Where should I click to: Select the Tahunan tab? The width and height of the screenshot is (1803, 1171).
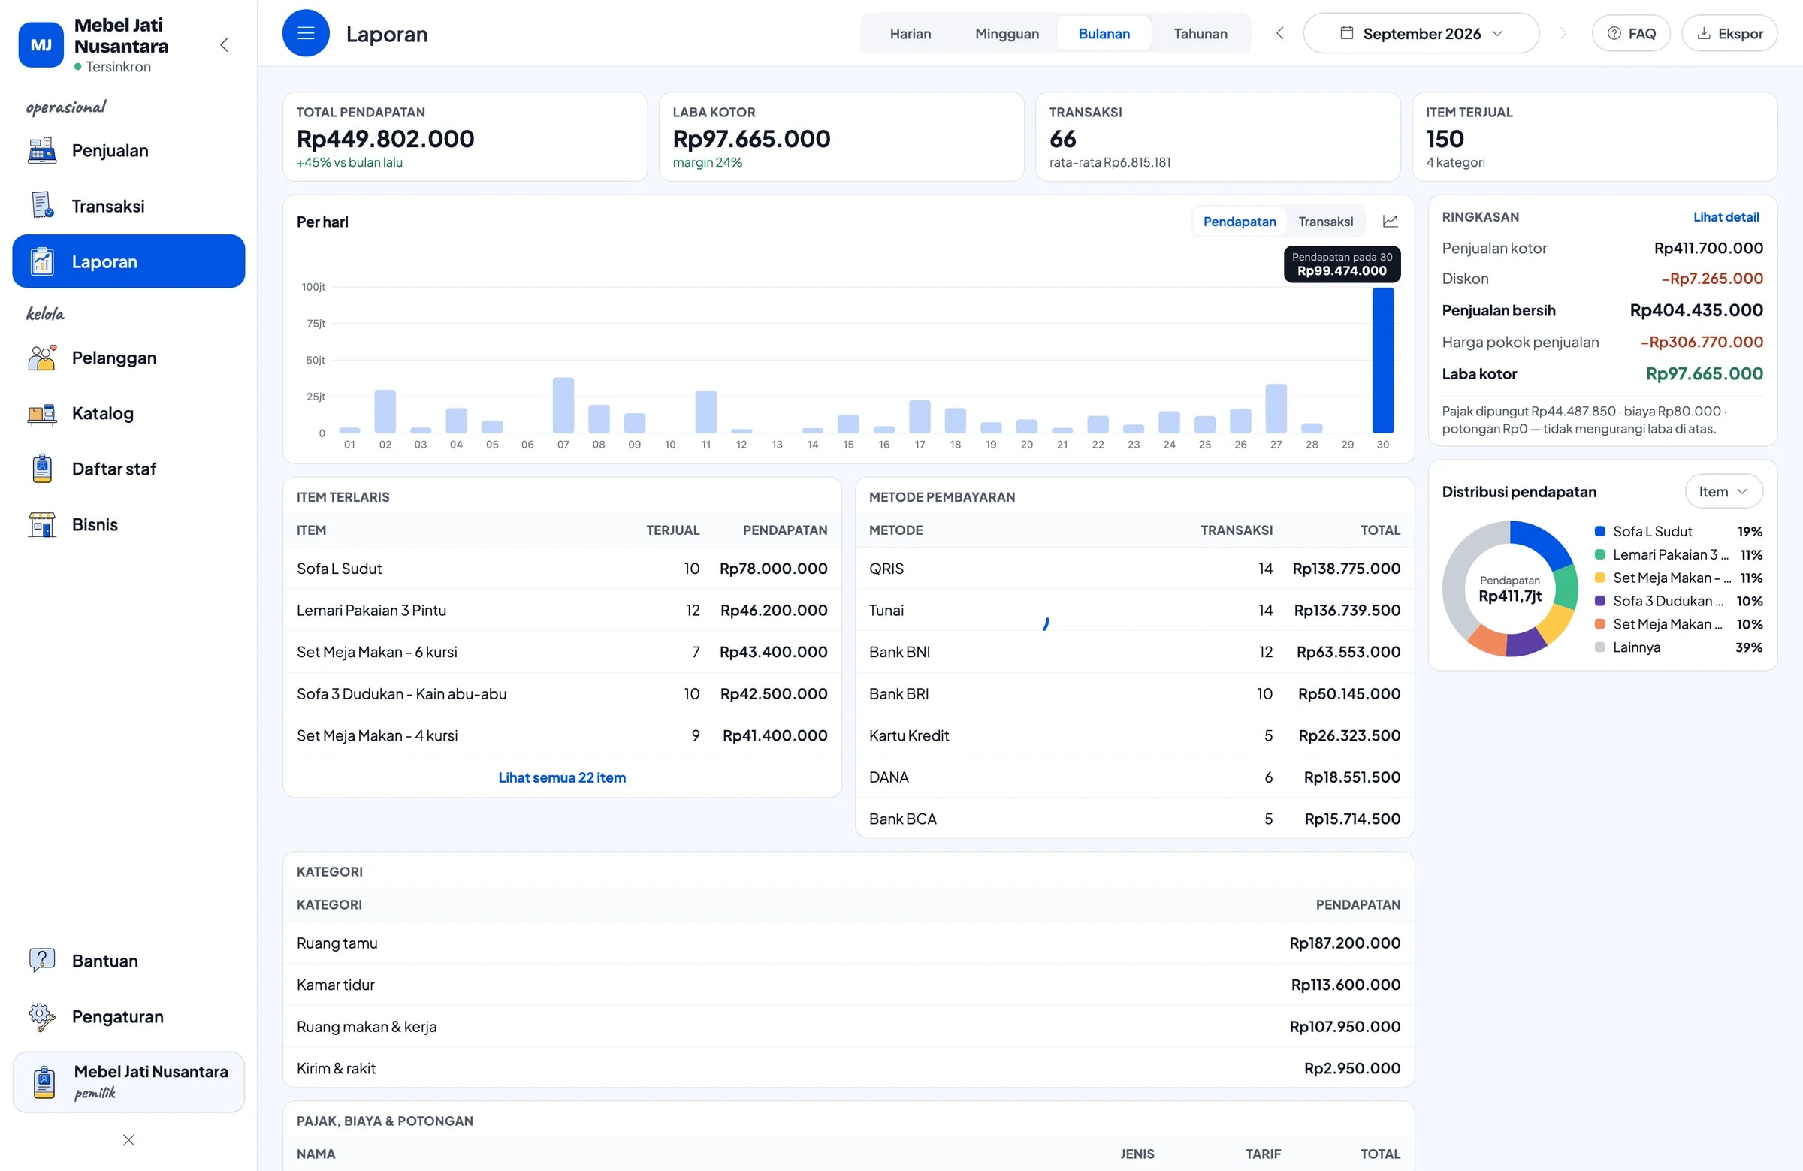[x=1200, y=33]
